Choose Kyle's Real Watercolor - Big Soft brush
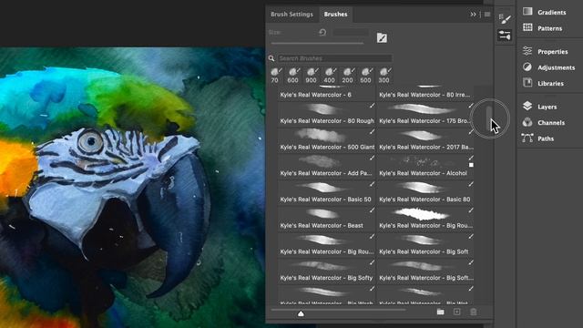The height and width of the screenshot is (328, 583). pos(425,245)
